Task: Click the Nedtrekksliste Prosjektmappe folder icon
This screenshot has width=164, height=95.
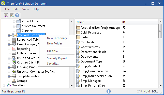Action: click(78, 28)
